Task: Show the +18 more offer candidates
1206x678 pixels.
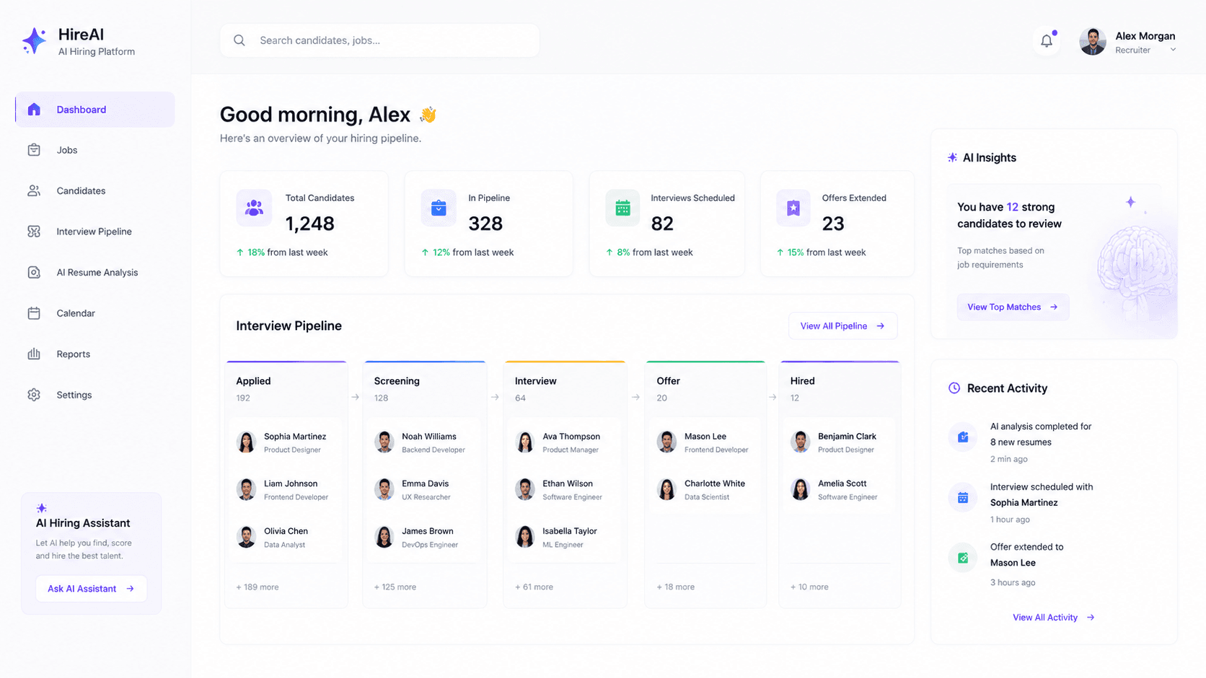Action: pyautogui.click(x=676, y=587)
